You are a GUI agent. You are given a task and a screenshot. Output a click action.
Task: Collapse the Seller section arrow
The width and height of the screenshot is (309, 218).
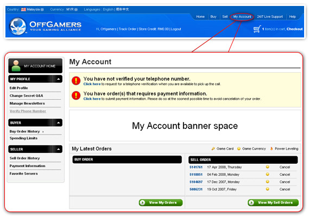point(58,149)
